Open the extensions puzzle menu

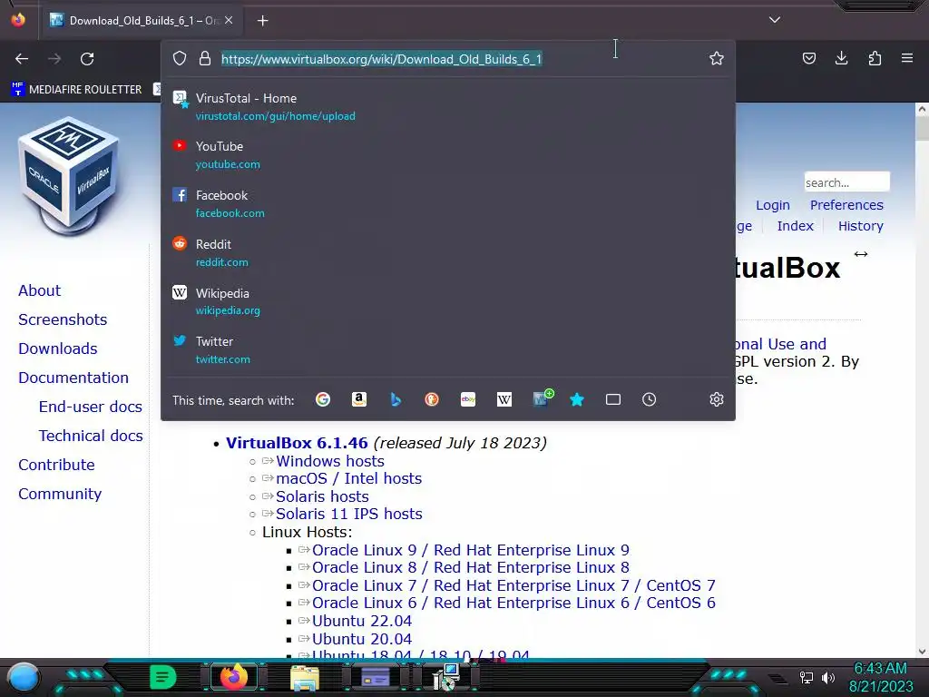coord(875,58)
